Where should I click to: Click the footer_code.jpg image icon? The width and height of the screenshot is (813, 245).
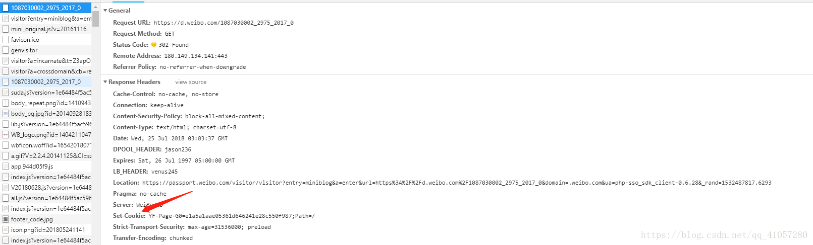tap(6, 219)
